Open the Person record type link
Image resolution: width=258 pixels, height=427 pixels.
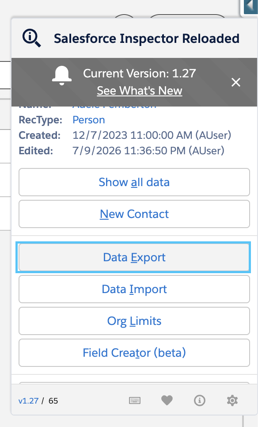89,120
